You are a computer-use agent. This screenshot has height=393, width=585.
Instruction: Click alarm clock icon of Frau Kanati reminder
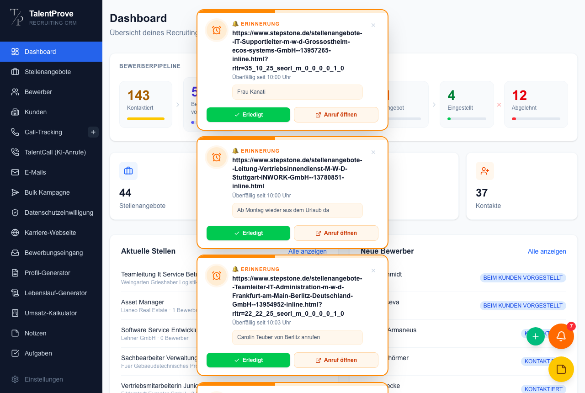coord(217,30)
